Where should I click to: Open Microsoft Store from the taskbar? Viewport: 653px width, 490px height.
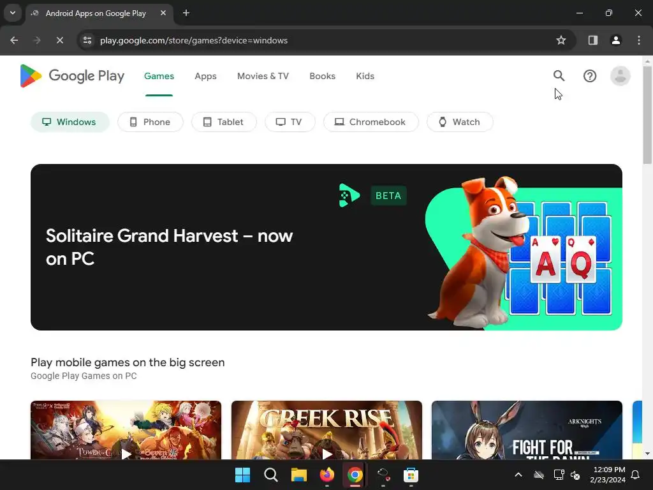[x=411, y=475]
